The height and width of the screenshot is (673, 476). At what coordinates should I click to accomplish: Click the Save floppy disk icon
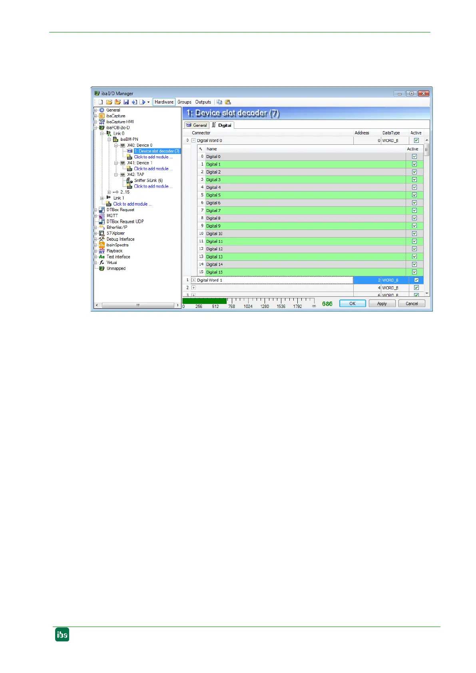click(x=126, y=102)
